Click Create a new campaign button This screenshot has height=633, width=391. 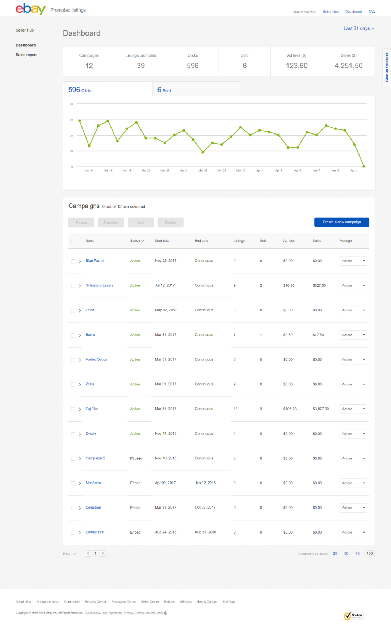pyautogui.click(x=342, y=222)
